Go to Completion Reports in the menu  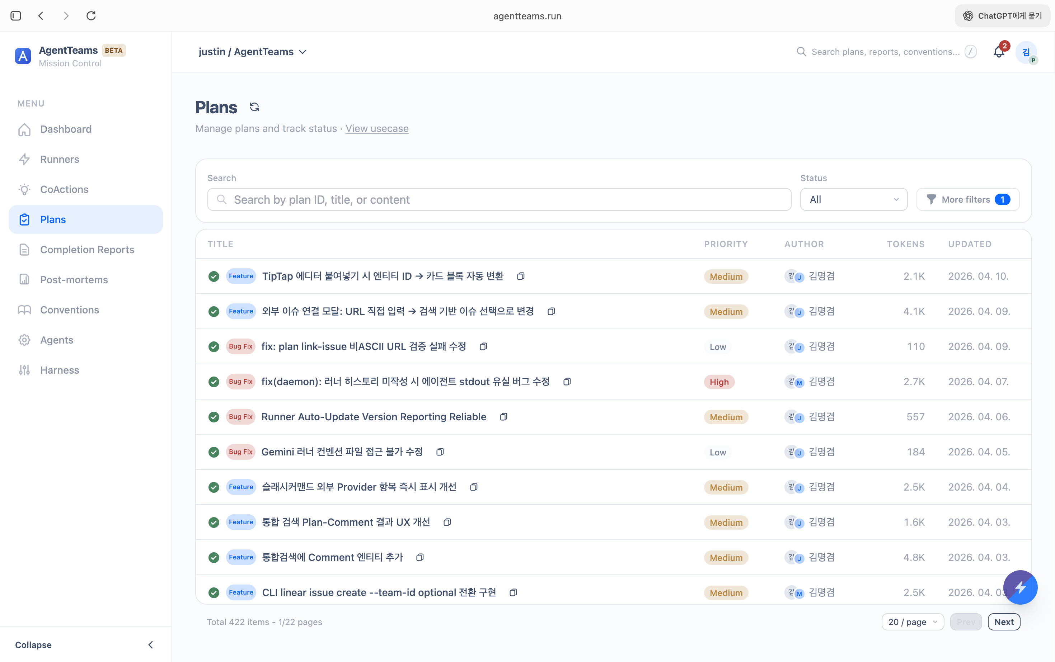[x=87, y=250]
